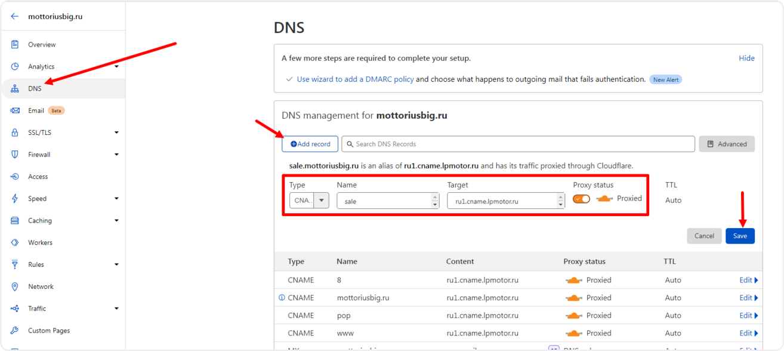Edit the www CNAME record
This screenshot has height=351, width=784.
[x=748, y=333]
